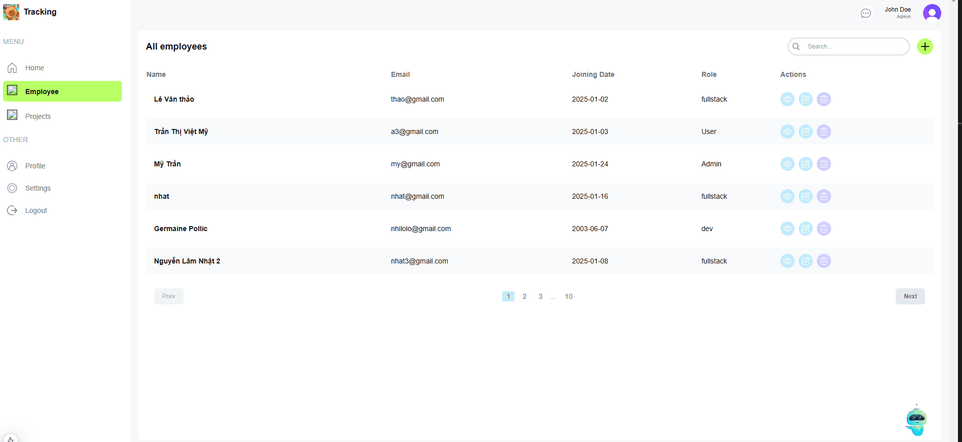Open the Settings page

click(38, 188)
